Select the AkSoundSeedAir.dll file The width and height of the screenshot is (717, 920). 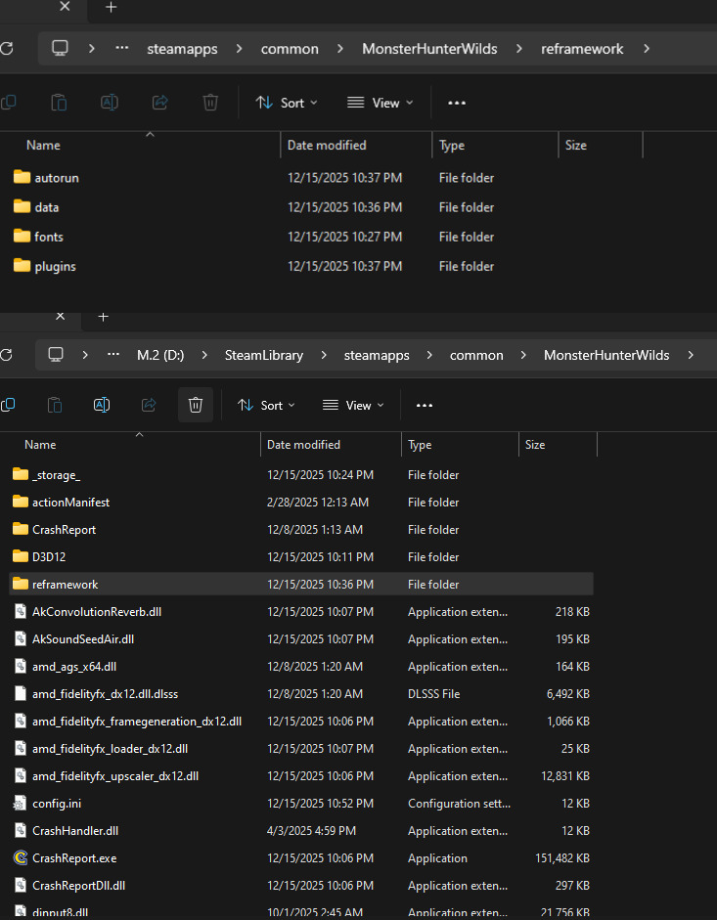tap(83, 639)
